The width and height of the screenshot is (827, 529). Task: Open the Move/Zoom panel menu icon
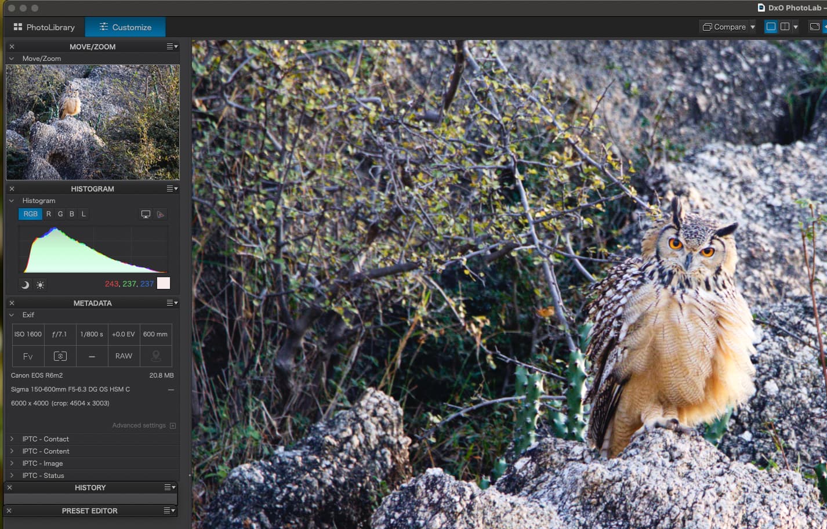tap(172, 46)
